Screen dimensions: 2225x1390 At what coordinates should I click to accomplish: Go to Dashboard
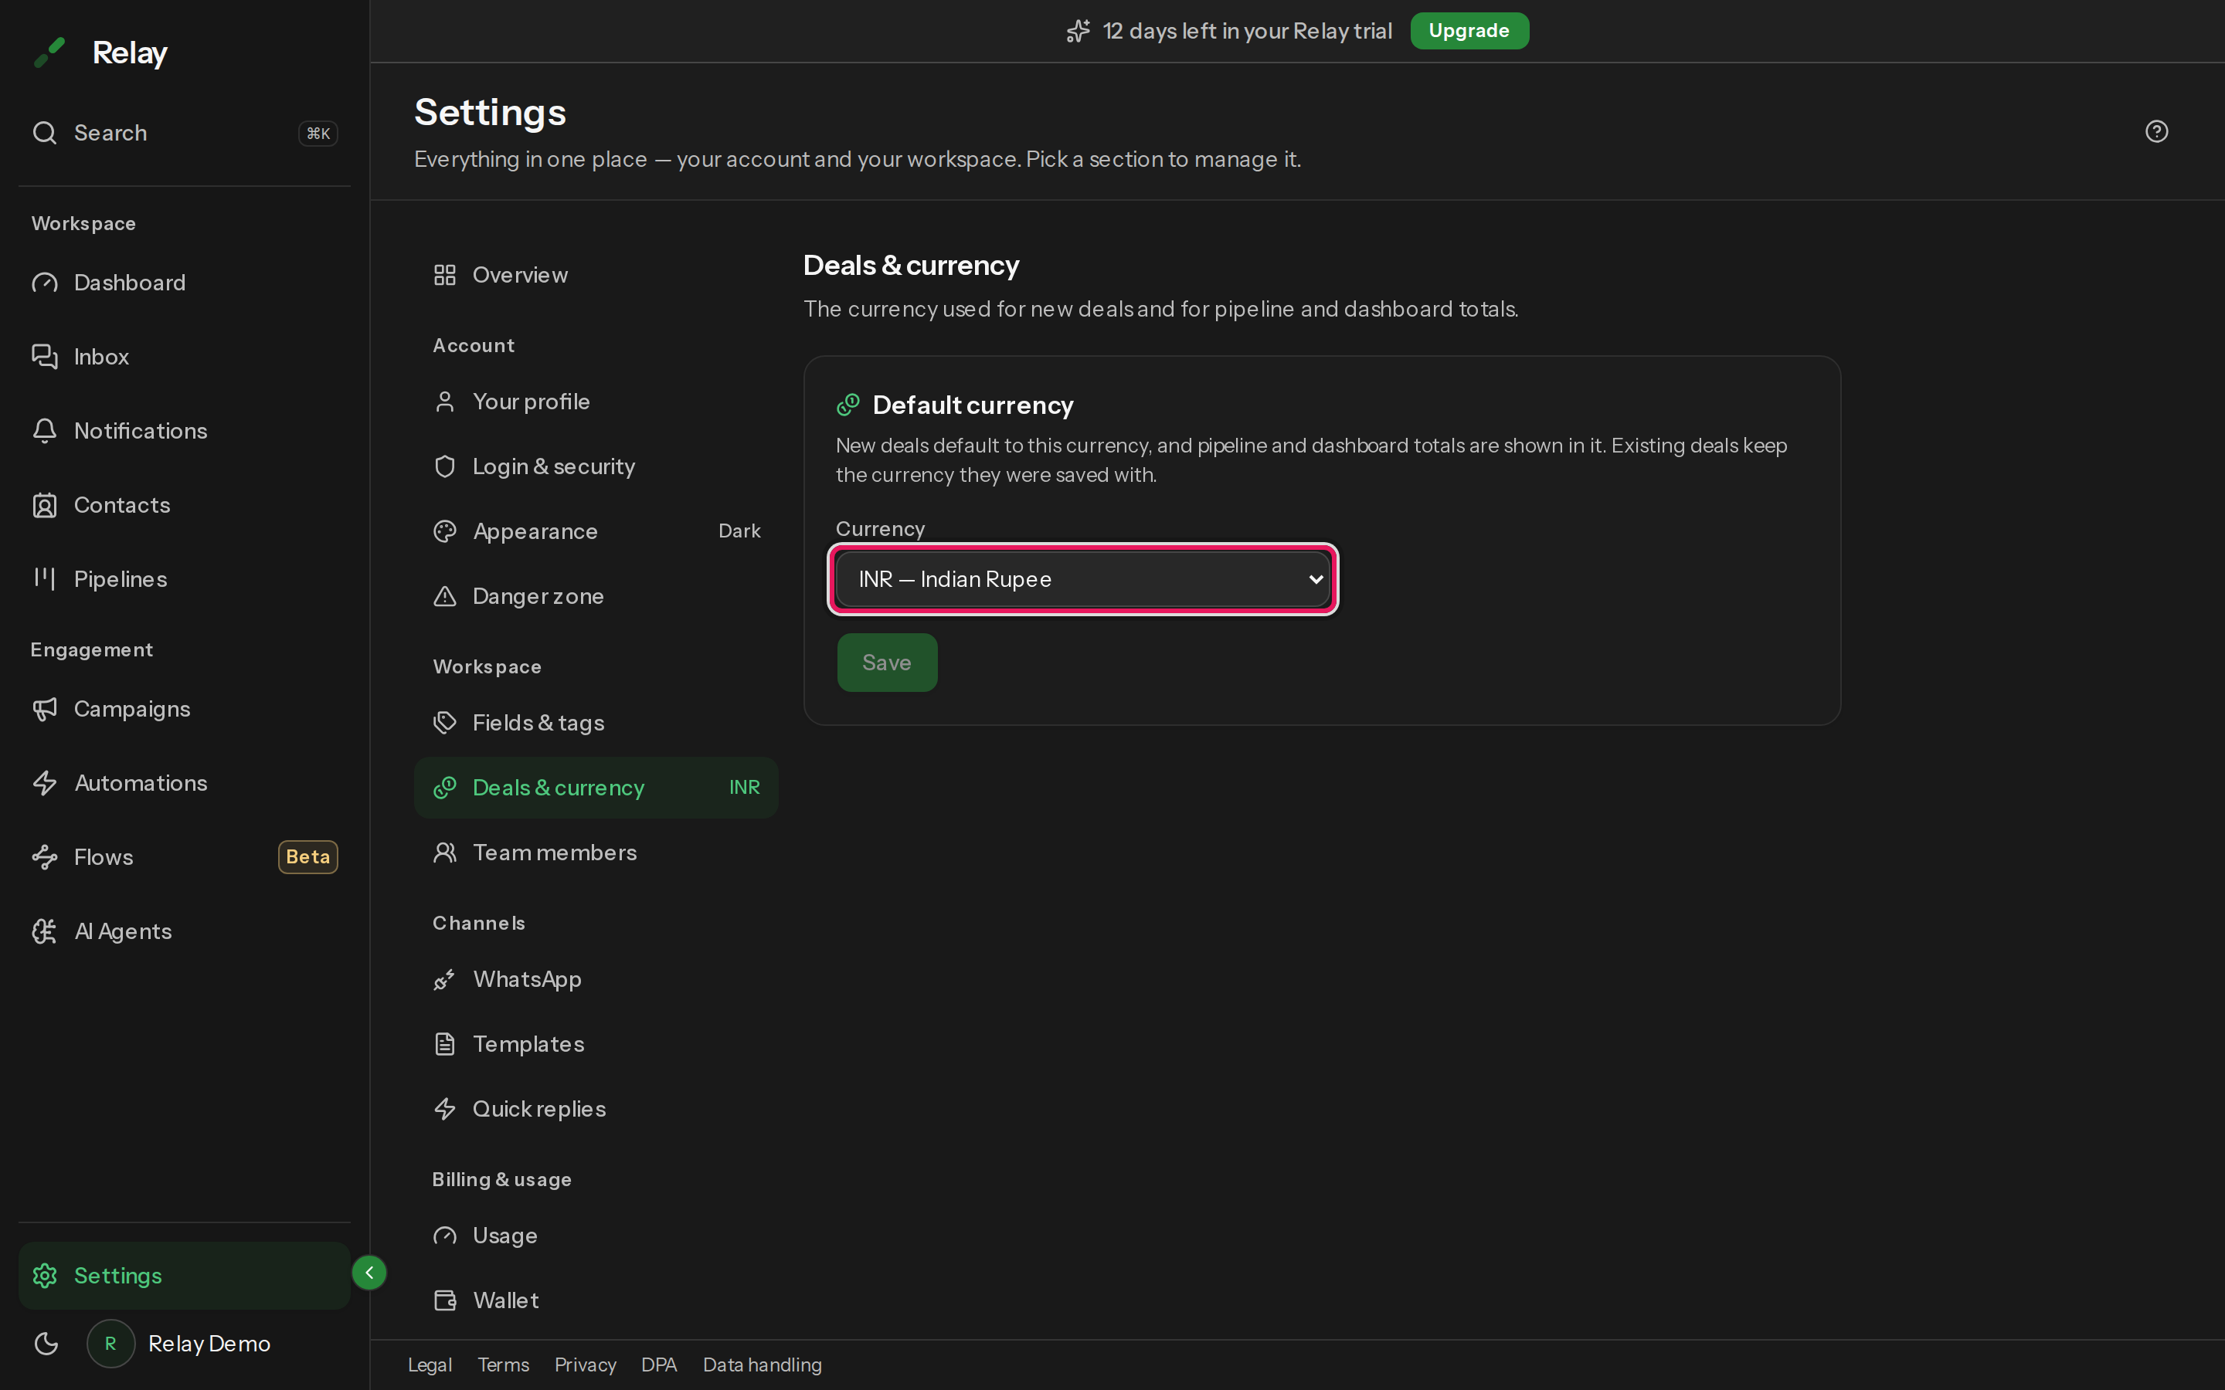click(184, 282)
